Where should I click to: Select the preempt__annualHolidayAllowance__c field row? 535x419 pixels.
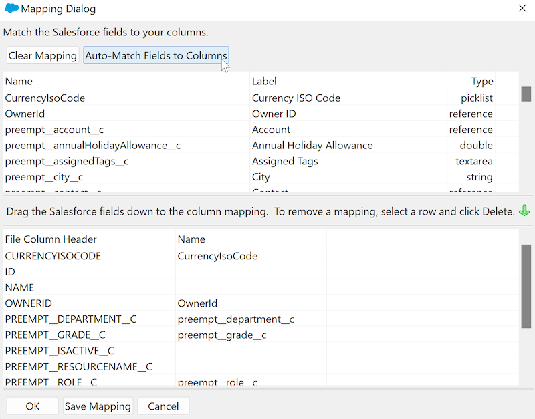coord(93,146)
